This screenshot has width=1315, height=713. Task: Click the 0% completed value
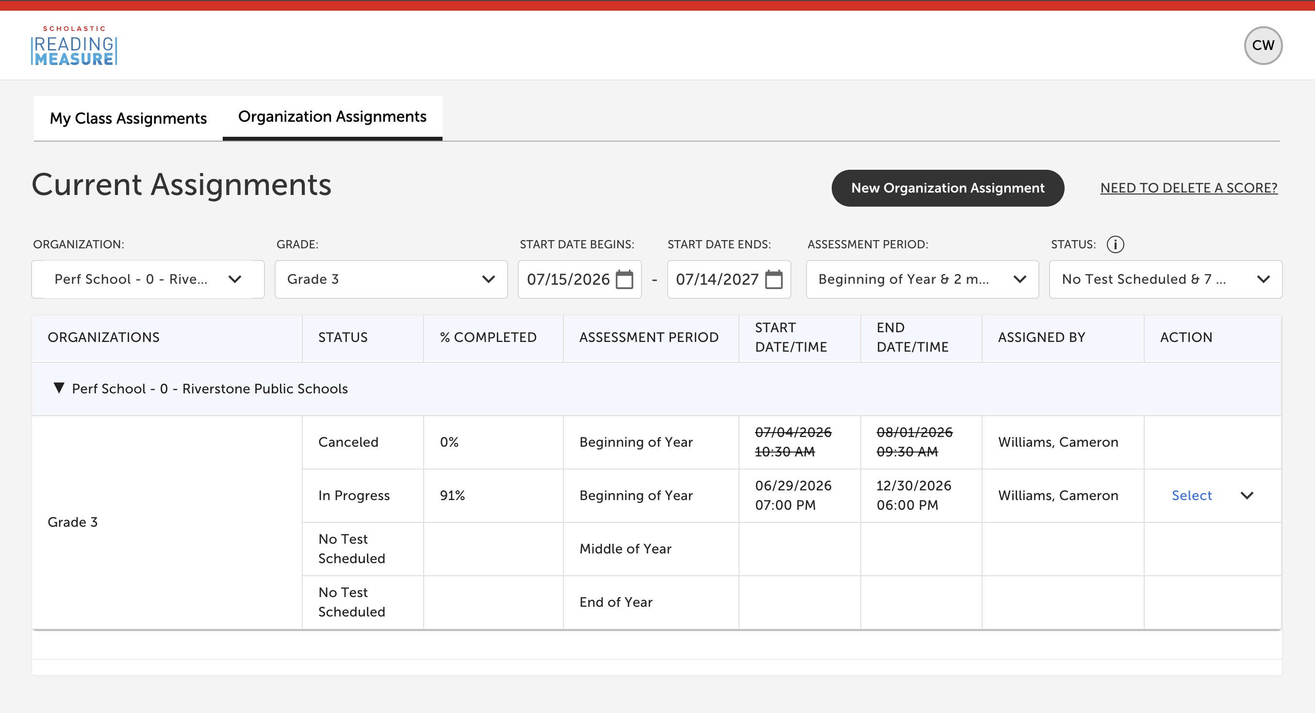click(x=449, y=442)
